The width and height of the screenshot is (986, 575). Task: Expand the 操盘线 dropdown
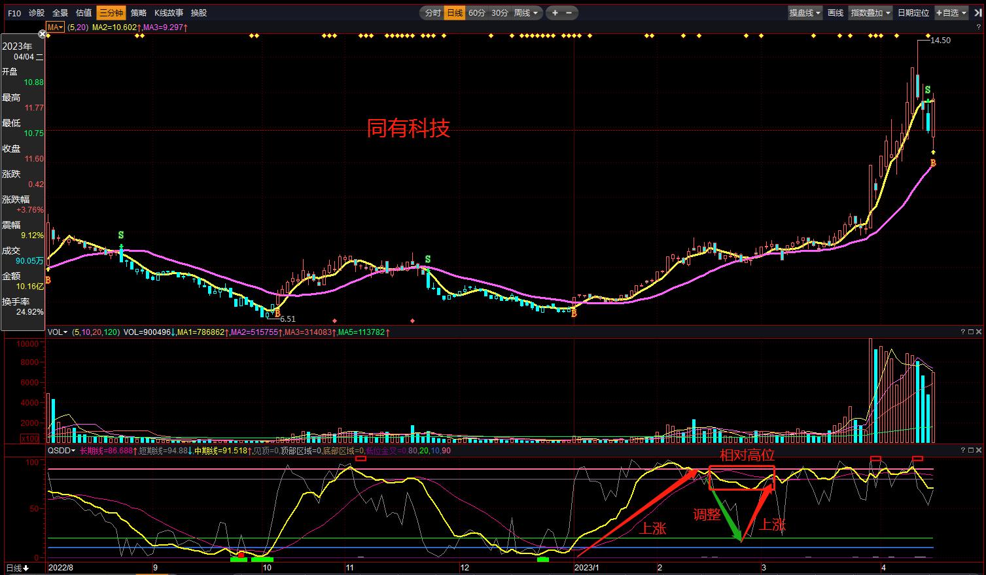click(x=805, y=13)
